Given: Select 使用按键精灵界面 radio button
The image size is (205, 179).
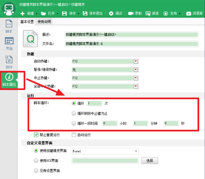Looking at the screenshot, I should 36,151.
